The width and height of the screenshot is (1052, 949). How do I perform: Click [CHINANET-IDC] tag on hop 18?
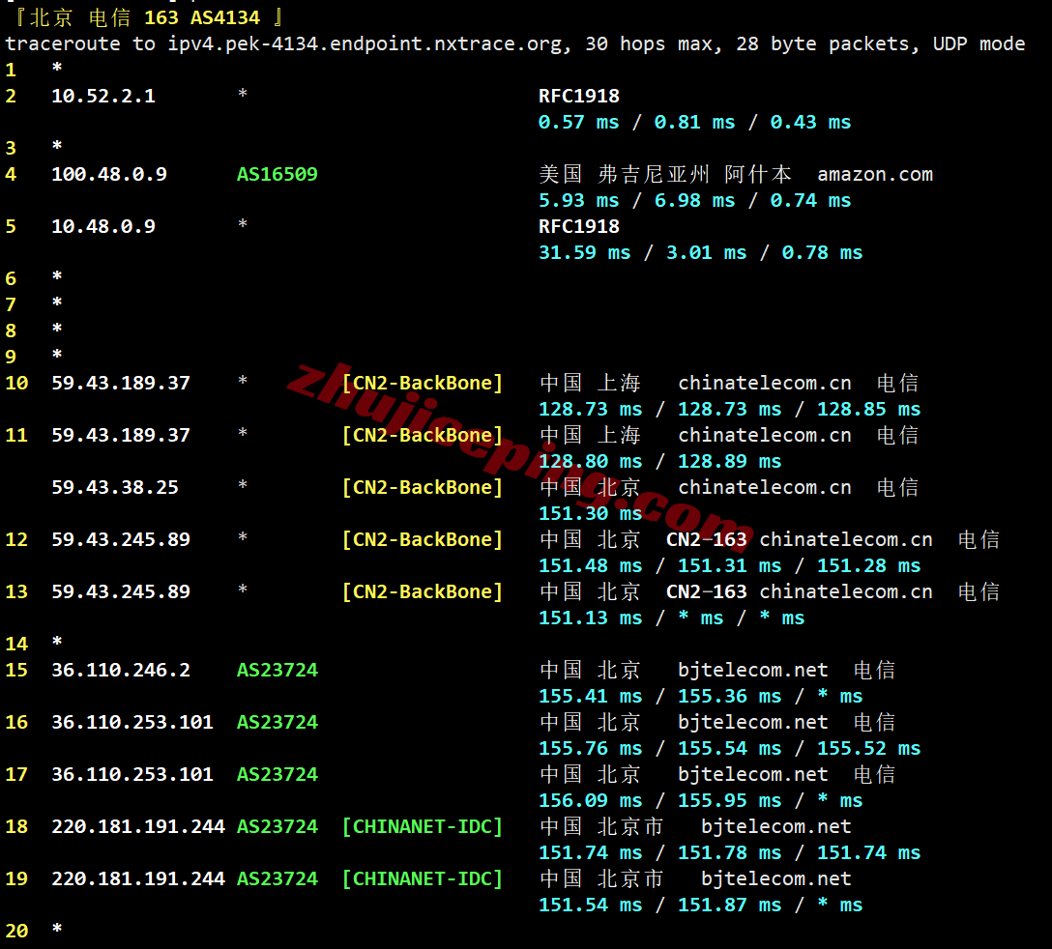pos(422,827)
